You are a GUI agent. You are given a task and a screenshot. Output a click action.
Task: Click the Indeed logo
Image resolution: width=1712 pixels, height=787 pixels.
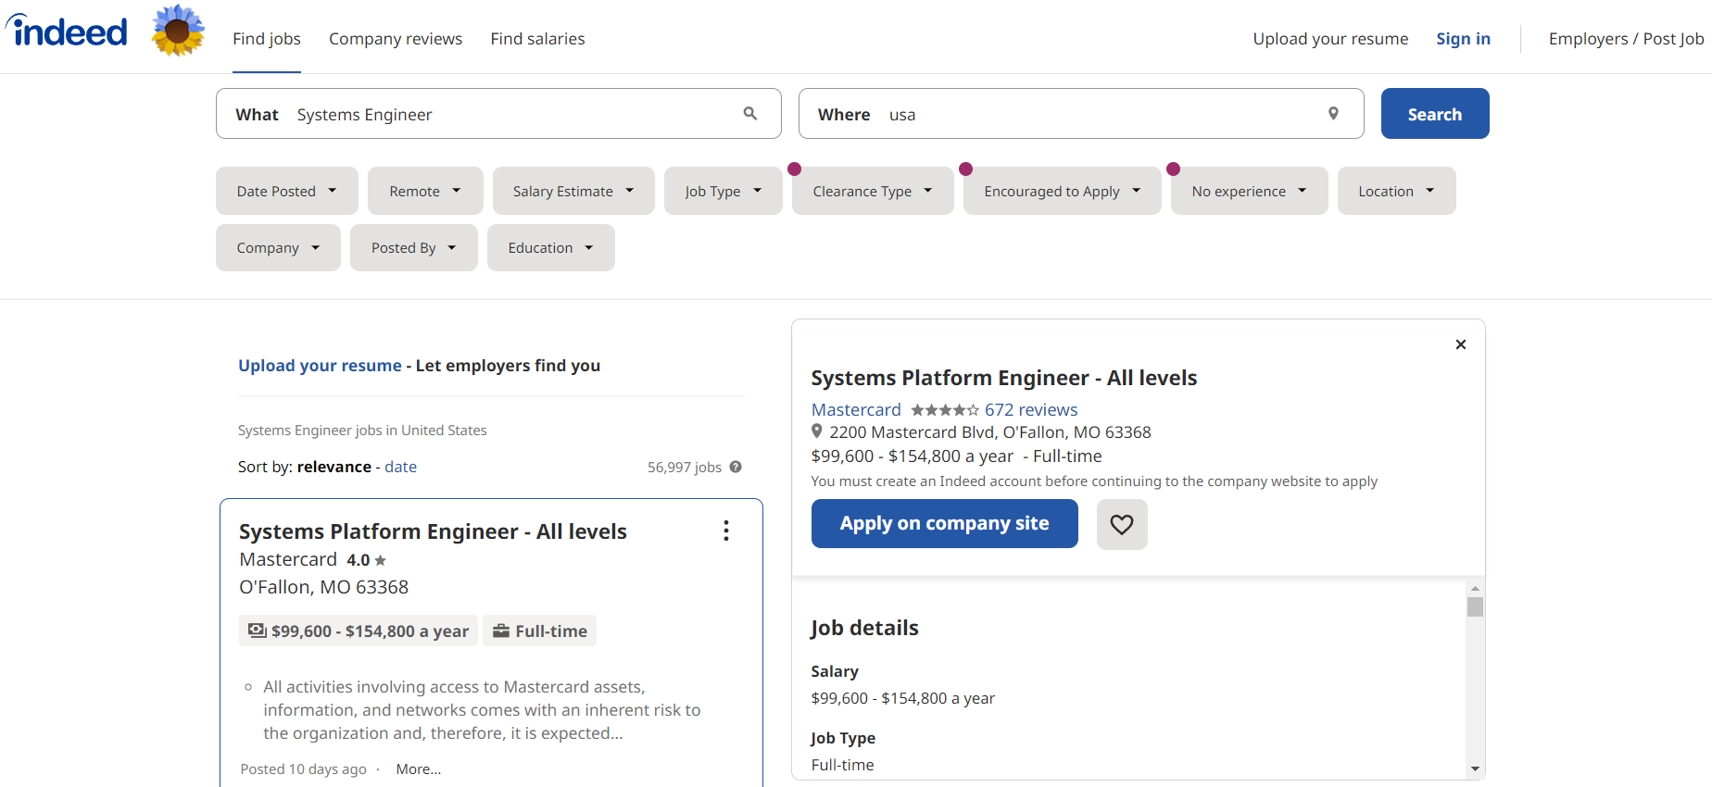67,31
